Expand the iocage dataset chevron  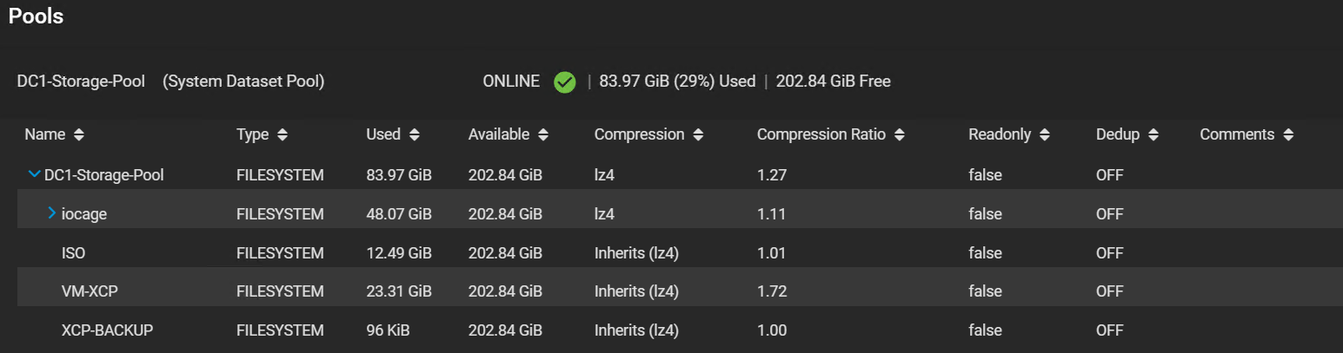pyautogui.click(x=52, y=213)
